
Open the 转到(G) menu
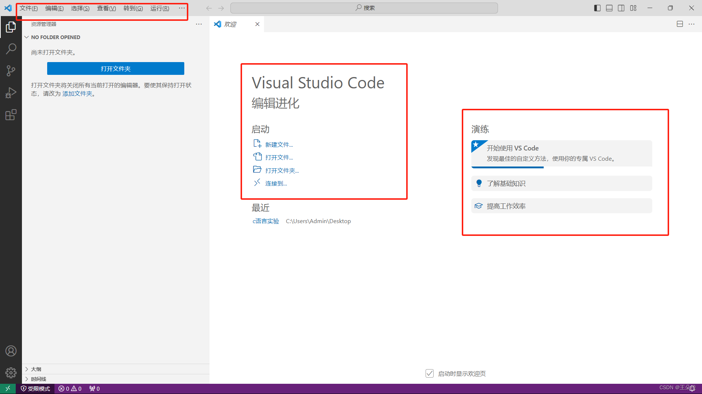133,8
